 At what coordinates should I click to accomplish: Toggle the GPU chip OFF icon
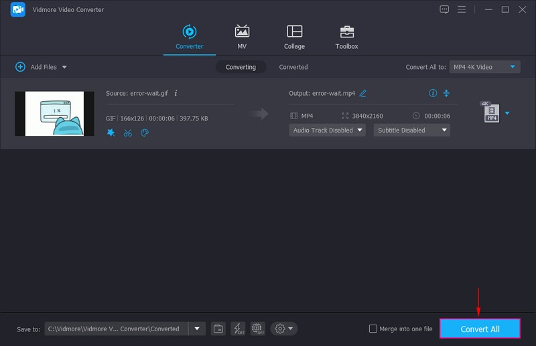(257, 329)
